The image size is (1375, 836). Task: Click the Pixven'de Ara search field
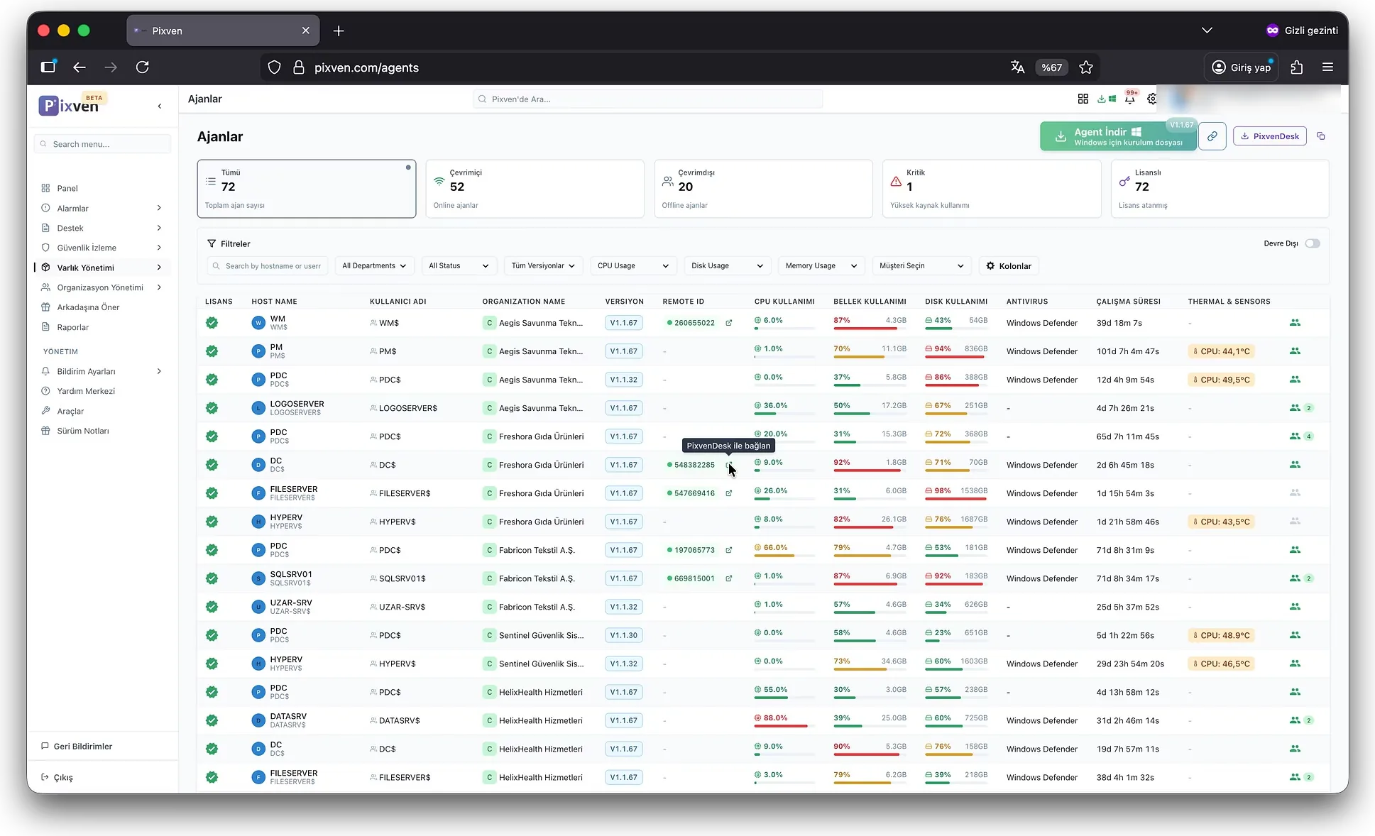click(648, 99)
